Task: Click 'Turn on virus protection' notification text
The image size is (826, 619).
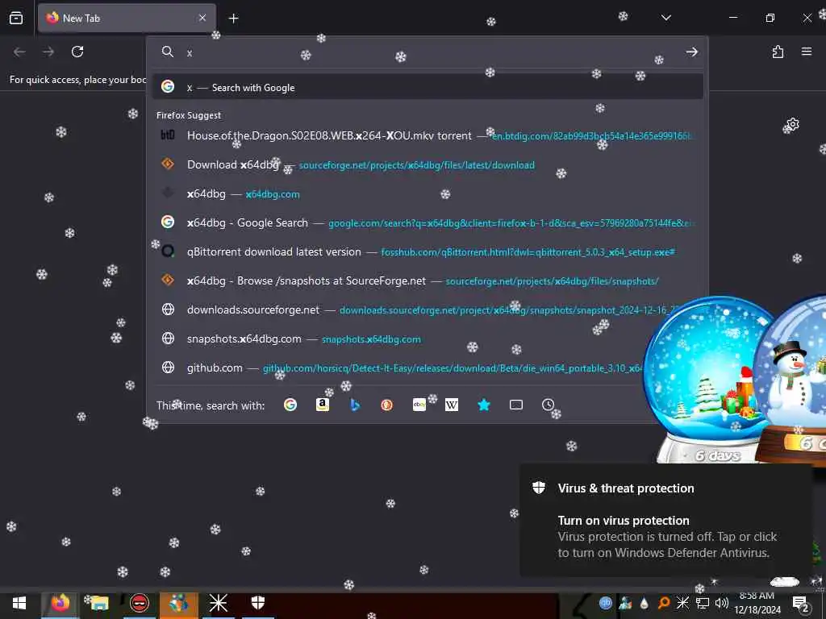Action: click(624, 520)
